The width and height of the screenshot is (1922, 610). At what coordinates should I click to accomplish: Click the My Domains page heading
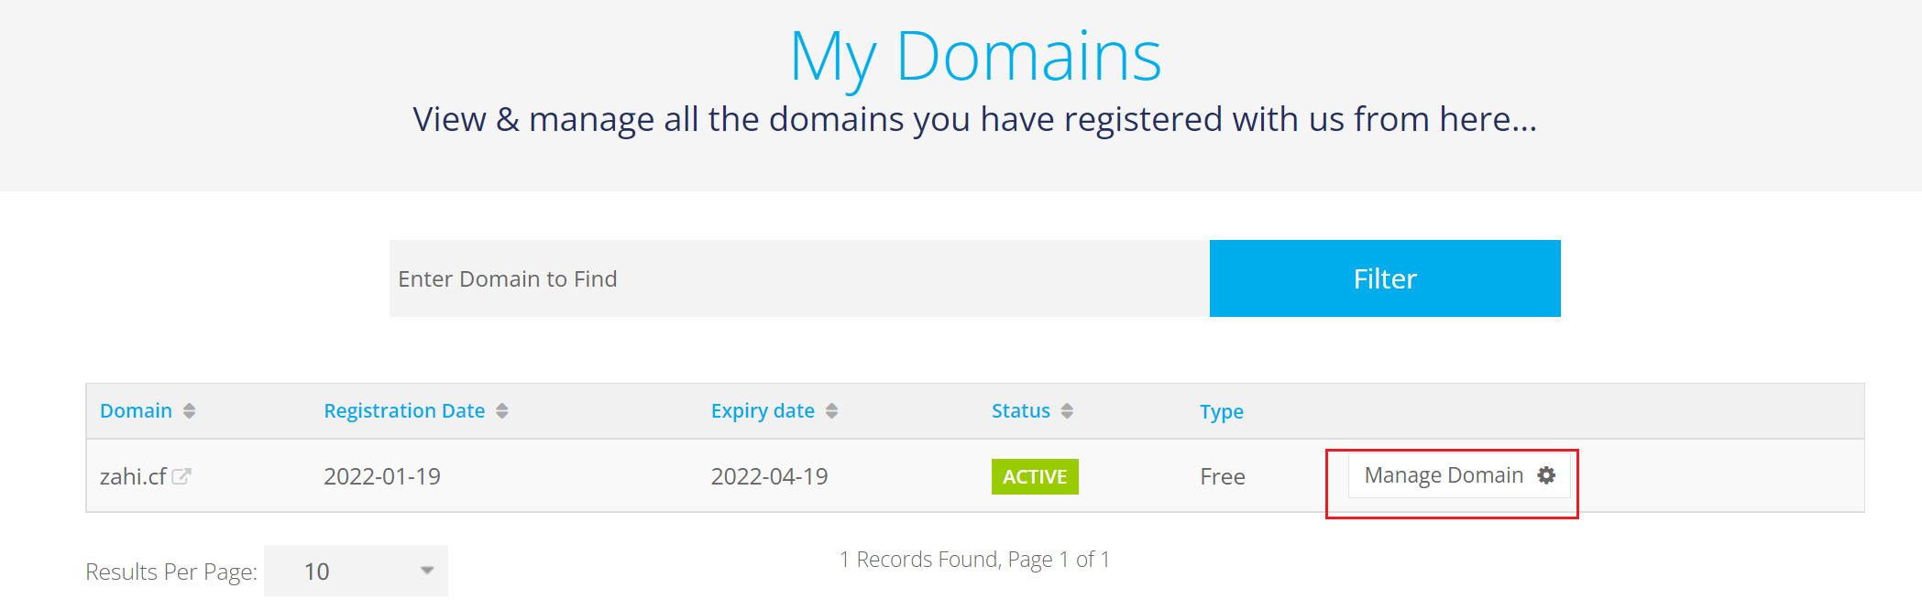pyautogui.click(x=975, y=57)
